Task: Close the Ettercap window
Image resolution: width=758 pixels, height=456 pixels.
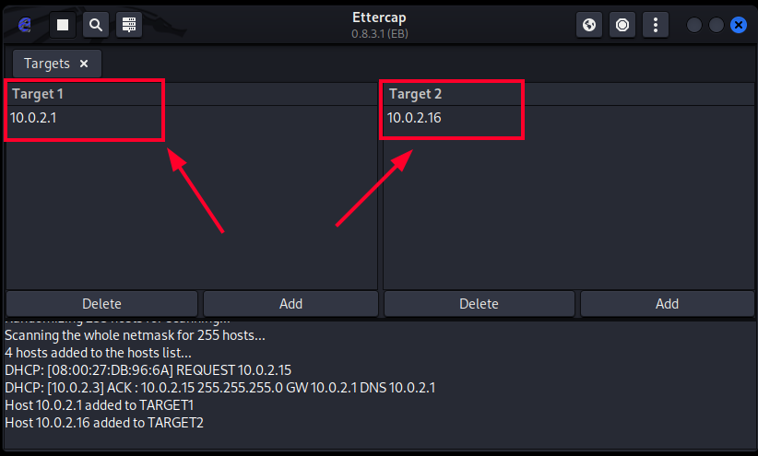Action: click(738, 25)
